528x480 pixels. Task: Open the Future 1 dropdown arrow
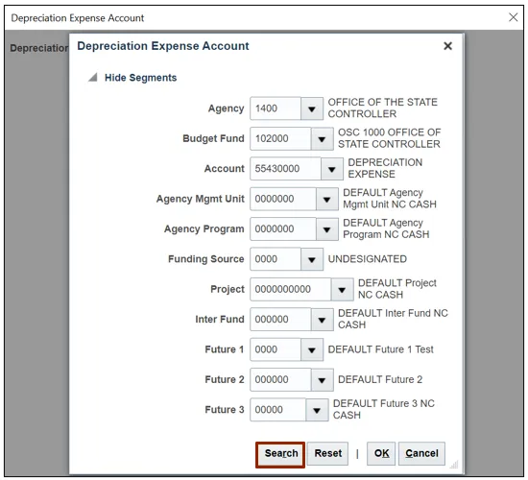[312, 349]
